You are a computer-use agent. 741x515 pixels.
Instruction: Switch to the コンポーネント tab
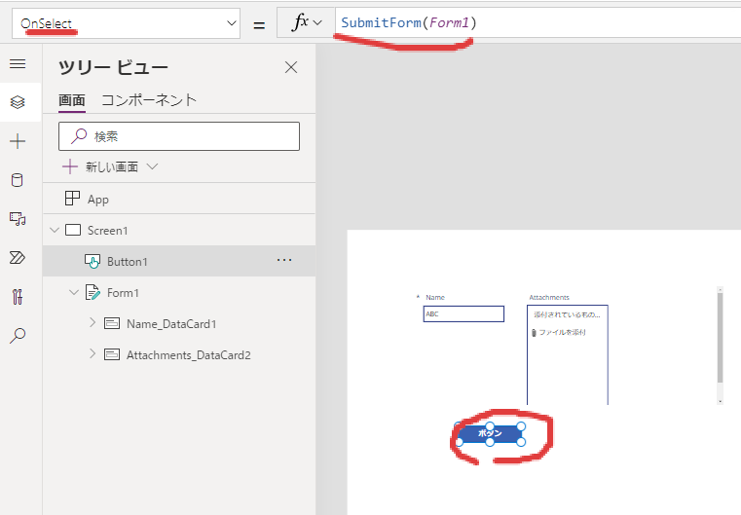tap(149, 99)
